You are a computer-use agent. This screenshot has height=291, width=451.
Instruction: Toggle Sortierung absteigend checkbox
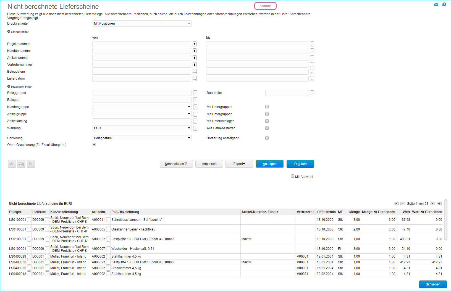[x=267, y=138]
